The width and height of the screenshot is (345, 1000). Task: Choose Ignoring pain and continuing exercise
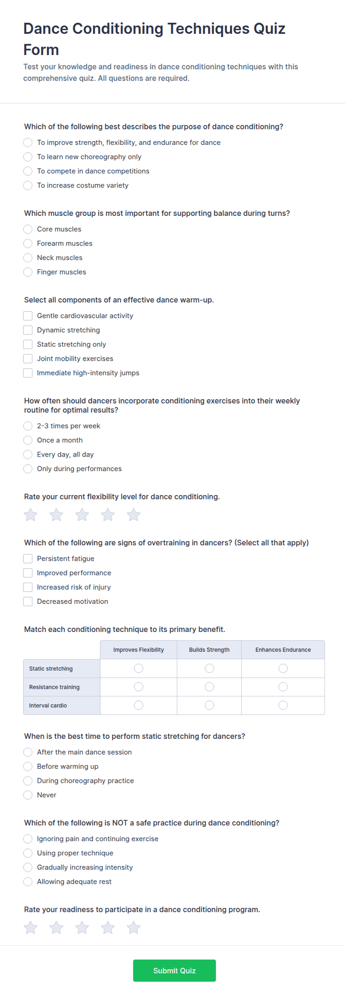click(28, 838)
